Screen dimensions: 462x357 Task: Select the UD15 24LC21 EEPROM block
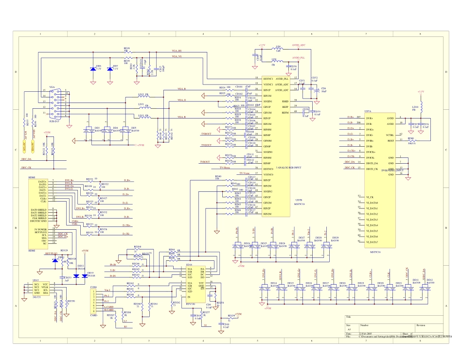(x=41, y=289)
